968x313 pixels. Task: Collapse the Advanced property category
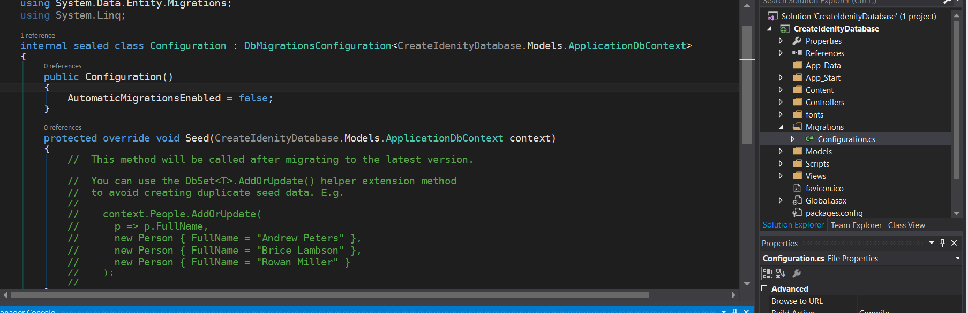[x=764, y=288]
